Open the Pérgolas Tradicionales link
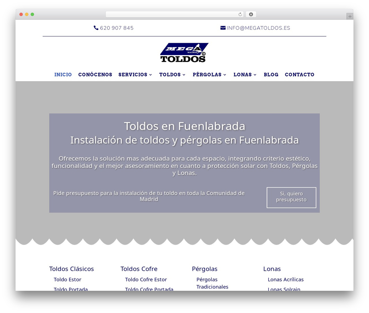The width and height of the screenshot is (369, 313). [212, 283]
